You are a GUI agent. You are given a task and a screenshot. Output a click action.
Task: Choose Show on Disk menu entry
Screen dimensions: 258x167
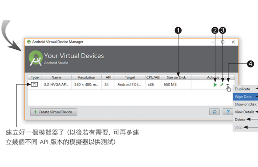click(x=245, y=104)
